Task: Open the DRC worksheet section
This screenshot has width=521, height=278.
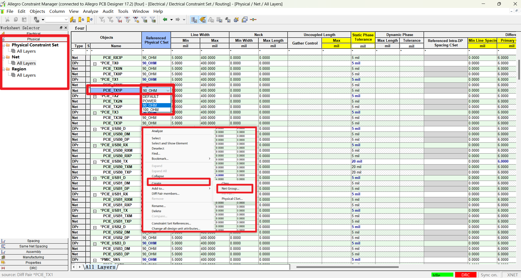Action: coord(34,268)
